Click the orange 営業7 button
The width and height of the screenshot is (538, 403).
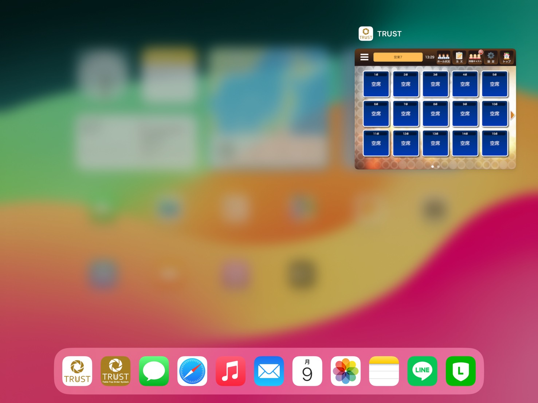point(398,57)
